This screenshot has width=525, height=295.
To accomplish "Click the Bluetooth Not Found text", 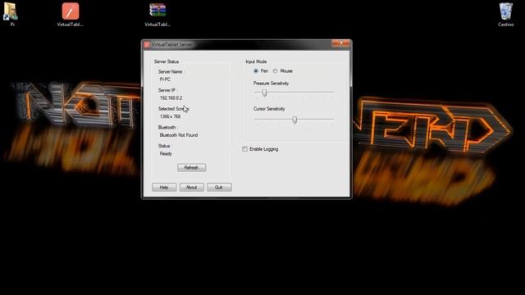I will pos(179,135).
